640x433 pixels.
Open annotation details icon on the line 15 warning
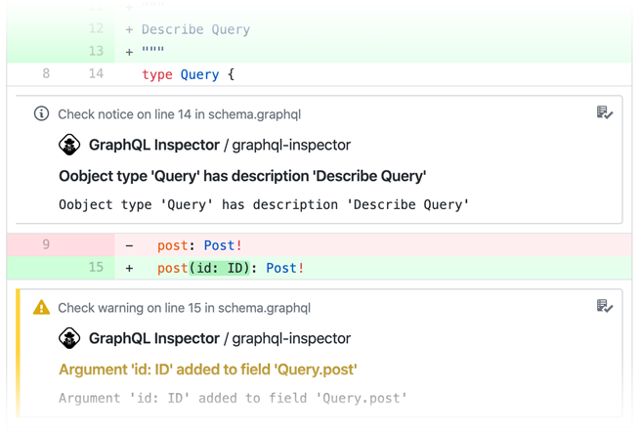tap(605, 307)
